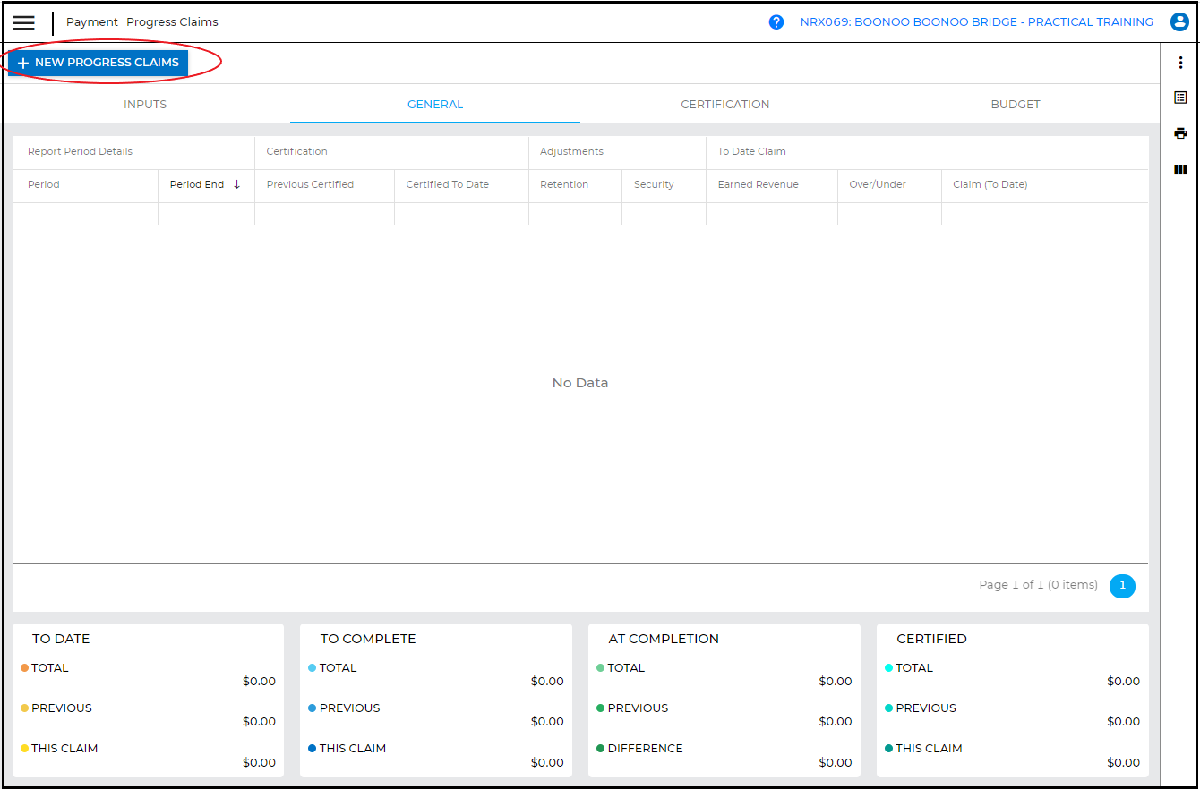
Task: Open the hamburger navigation menu
Action: [24, 22]
